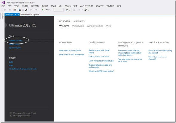
Task: Open Visual Studio troubleshooting and support link
Action: pyautogui.click(x=160, y=52)
